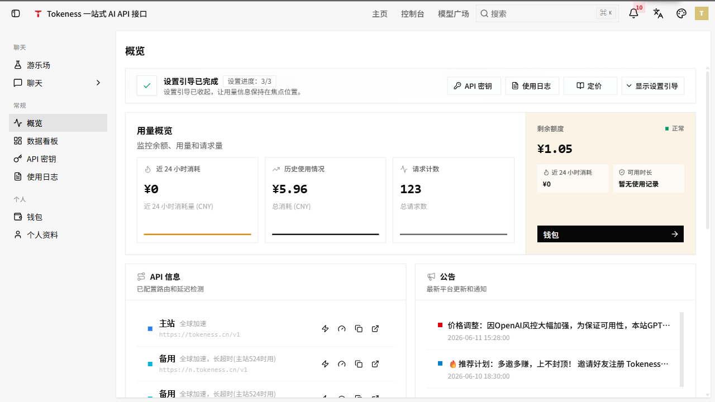Select 概览 in the sidebar
715x402 pixels.
tap(58, 123)
